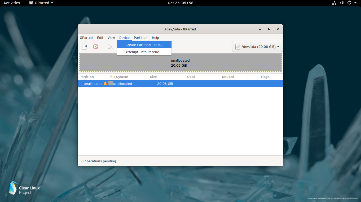Click the 0 operations pending status text
361x202 pixels.
99,161
